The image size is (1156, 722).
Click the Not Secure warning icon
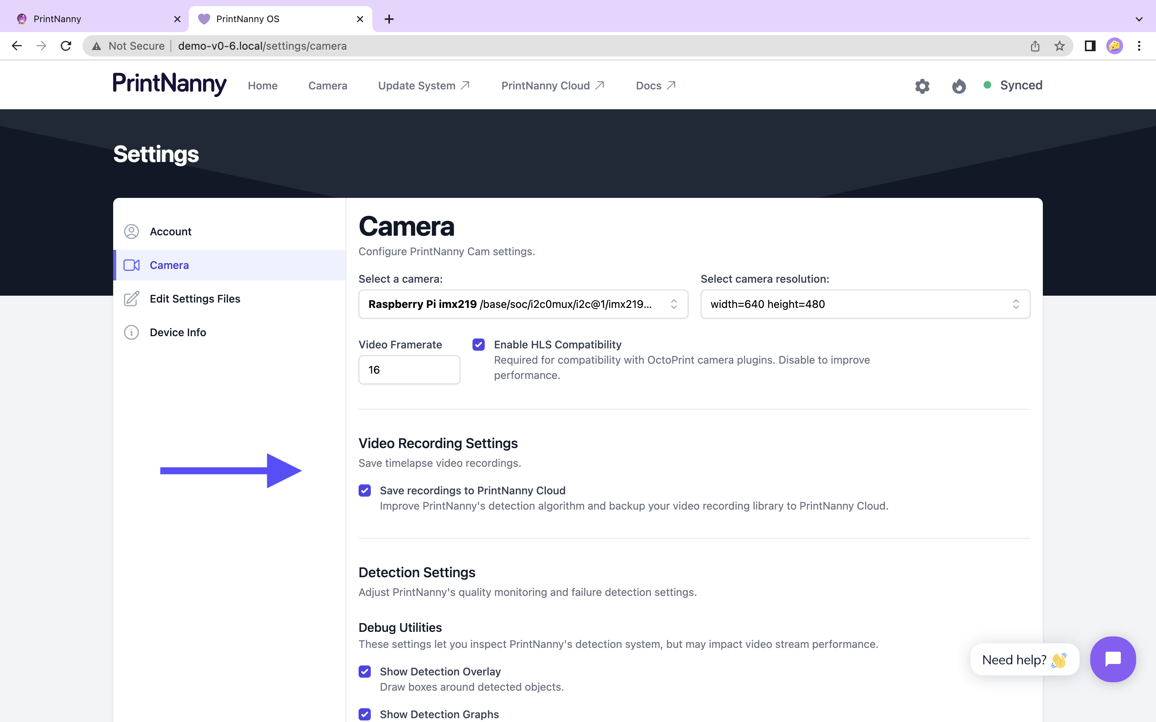click(x=96, y=46)
